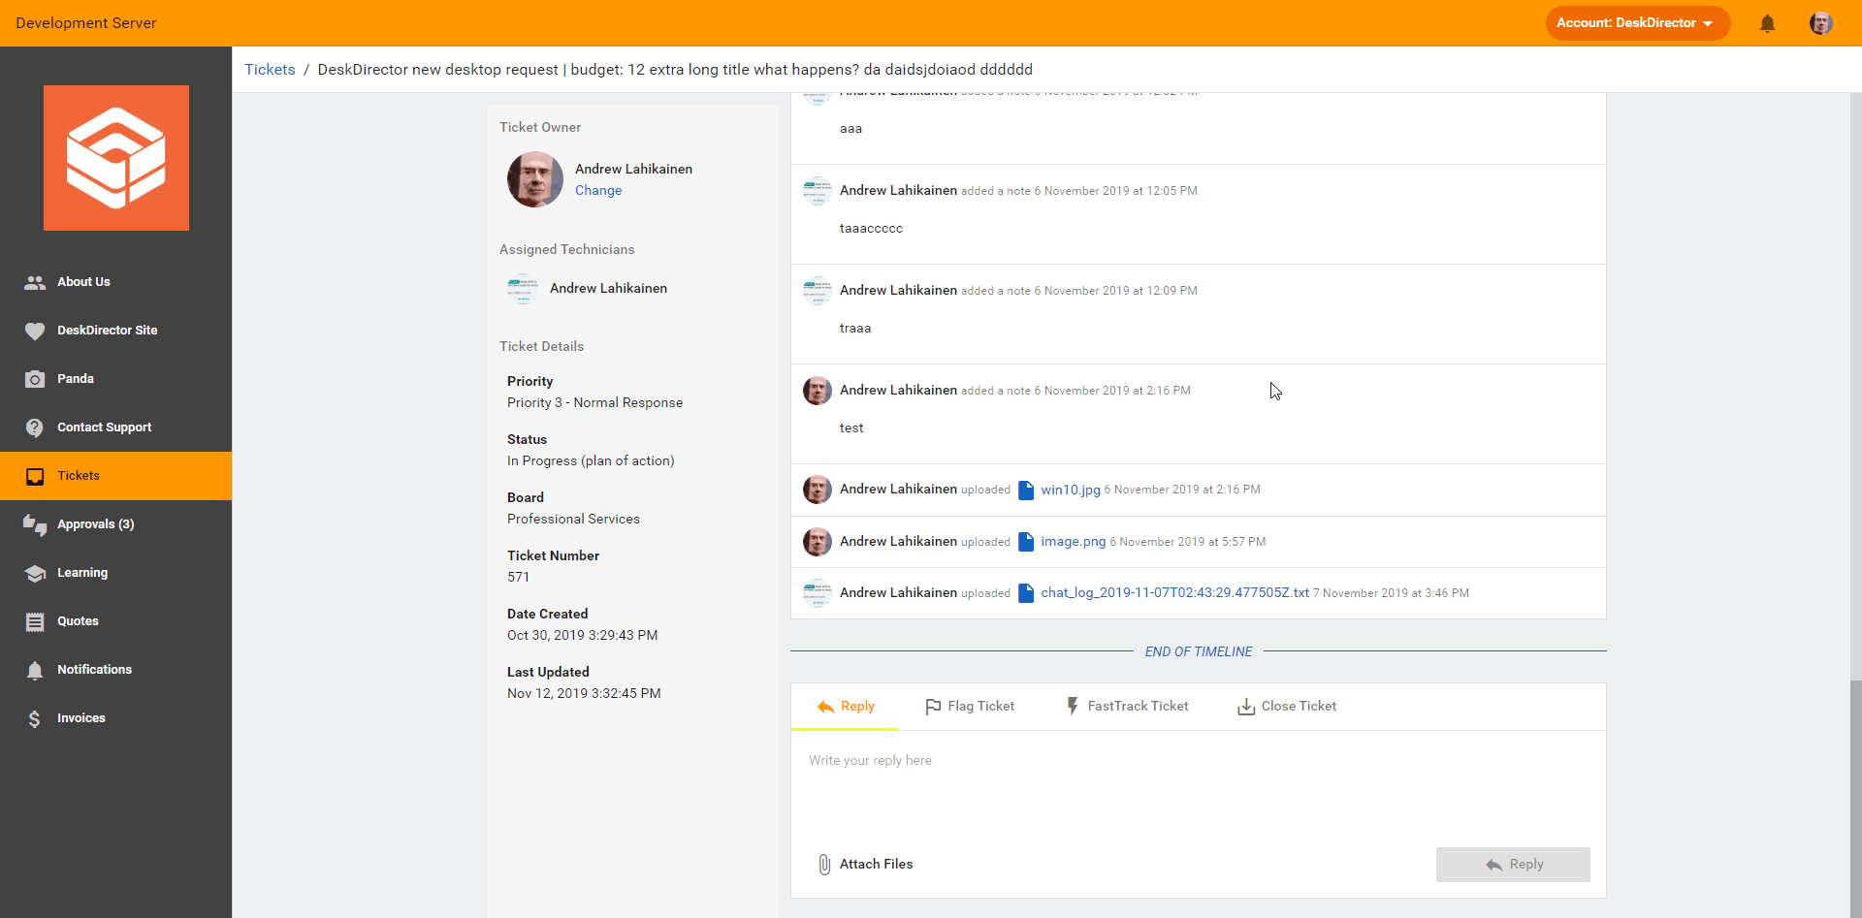Click the ticket number 571
This screenshot has width=1862, height=918.
(518, 578)
